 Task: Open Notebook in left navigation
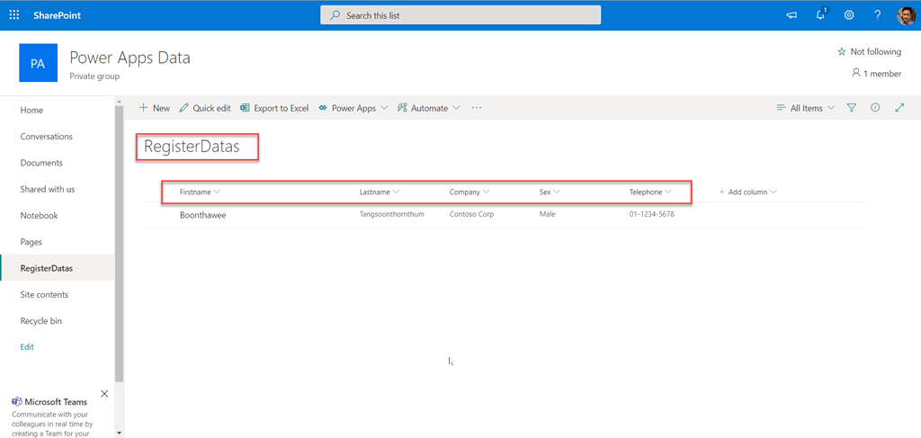click(x=40, y=216)
